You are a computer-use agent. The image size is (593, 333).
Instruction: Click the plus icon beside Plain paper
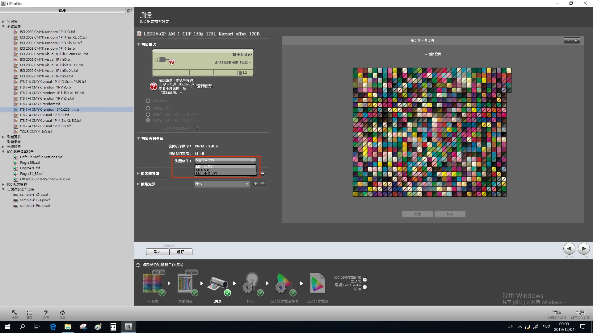tap(255, 184)
